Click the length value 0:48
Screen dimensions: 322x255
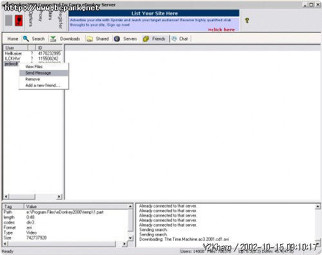coord(30,217)
